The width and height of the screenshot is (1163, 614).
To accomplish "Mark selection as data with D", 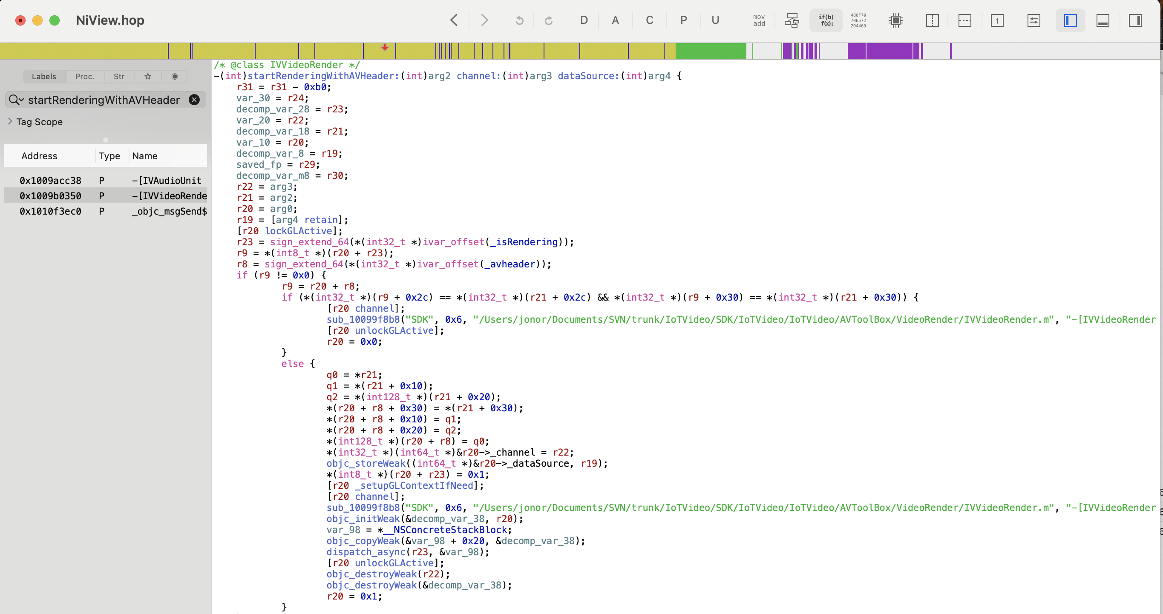I will (x=584, y=20).
